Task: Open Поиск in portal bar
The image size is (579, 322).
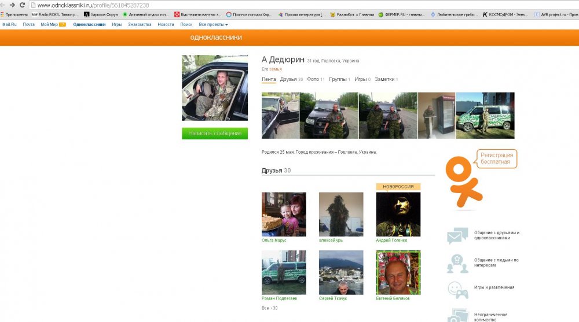Action: point(186,24)
